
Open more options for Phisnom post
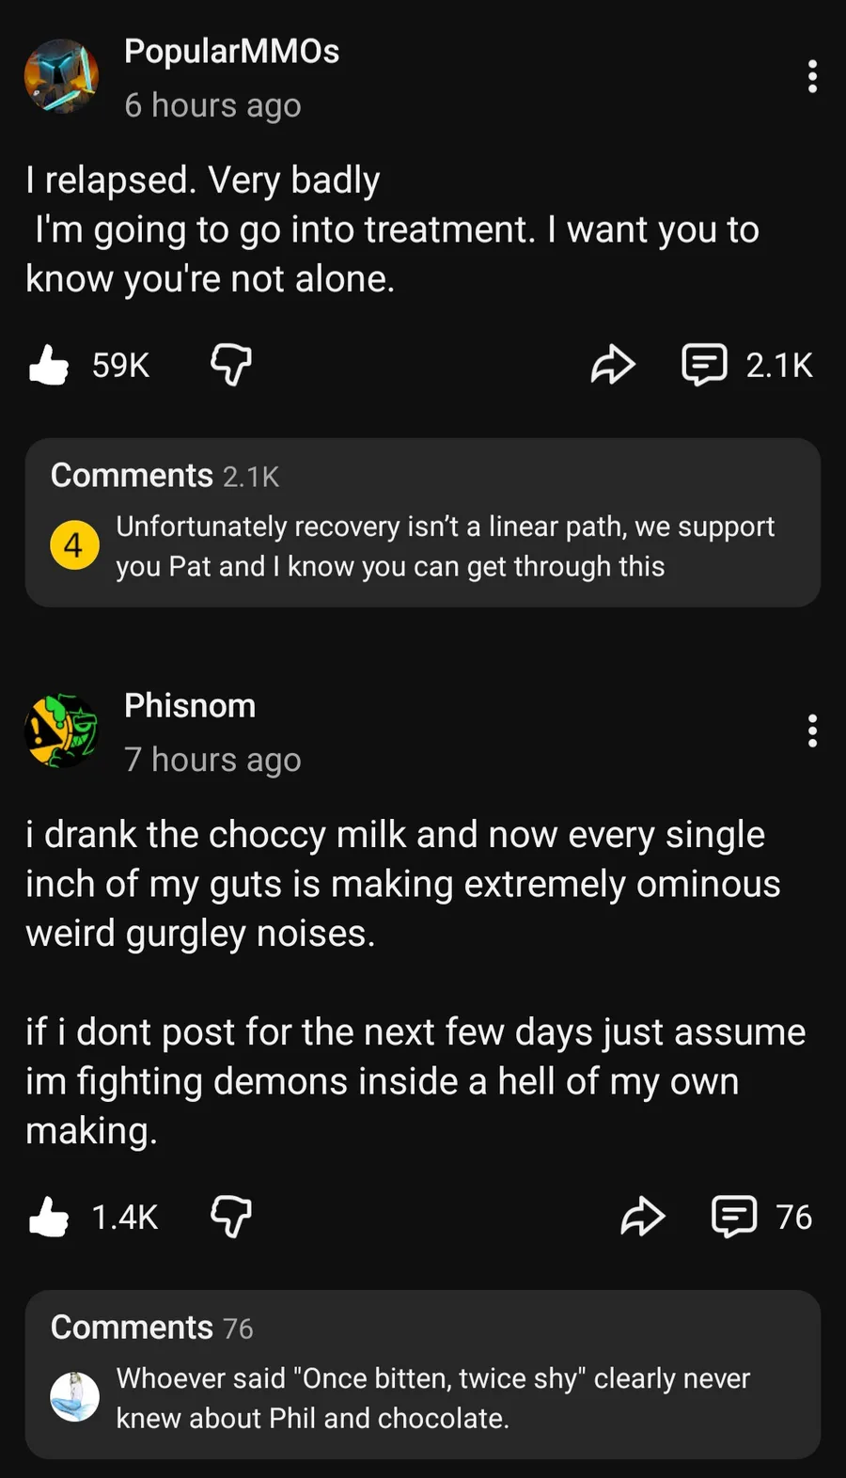[x=812, y=731]
